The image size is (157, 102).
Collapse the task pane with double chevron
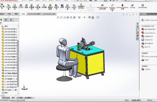point(141,14)
